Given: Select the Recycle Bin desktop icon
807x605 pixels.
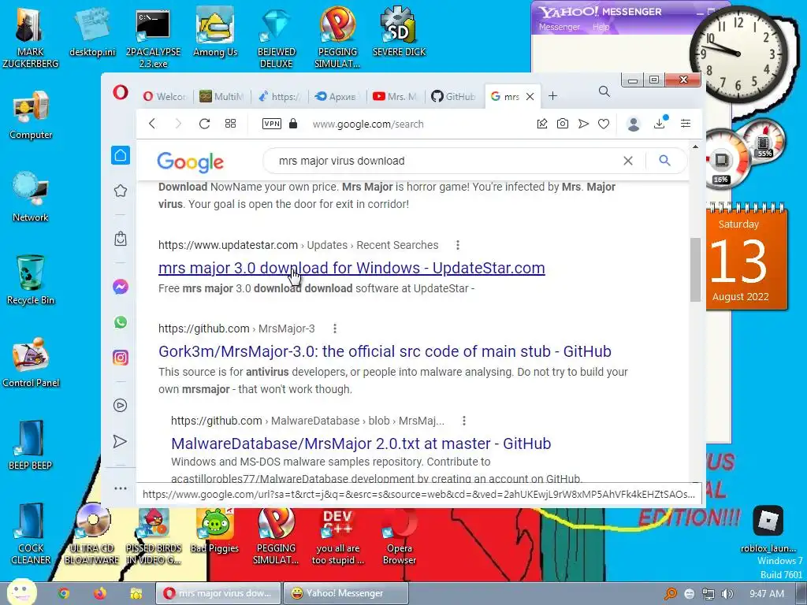Looking at the screenshot, I should tap(31, 280).
